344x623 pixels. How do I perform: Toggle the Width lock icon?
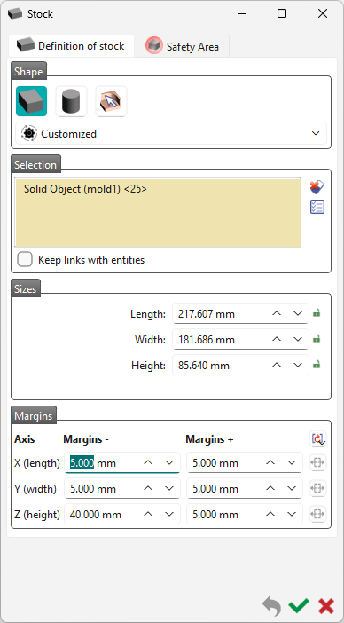pos(317,339)
